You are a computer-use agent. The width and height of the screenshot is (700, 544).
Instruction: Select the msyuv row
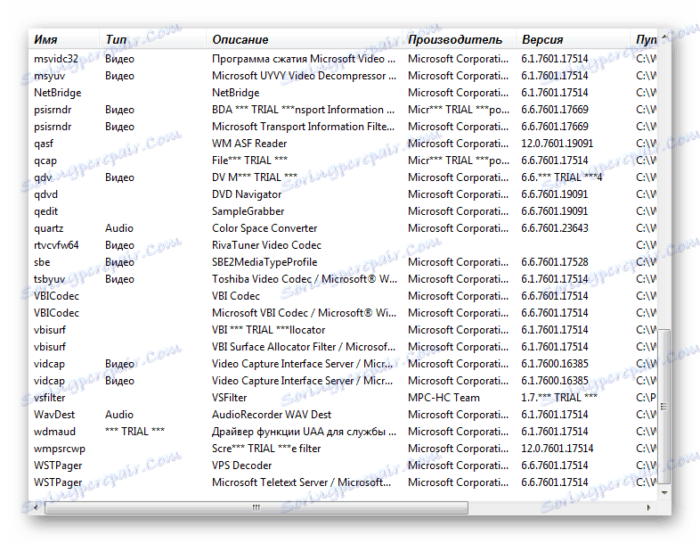(x=343, y=76)
